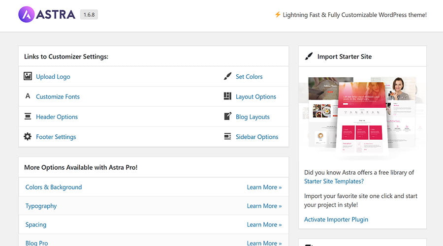This screenshot has height=246, width=443.
Task: Click the Customize Fonts letter A icon
Action: click(28, 96)
